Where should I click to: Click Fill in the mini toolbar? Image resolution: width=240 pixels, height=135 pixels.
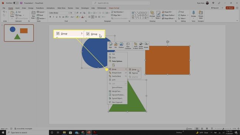(116, 45)
